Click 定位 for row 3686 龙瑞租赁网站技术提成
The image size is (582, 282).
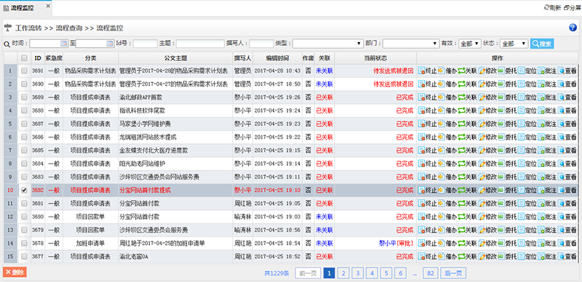click(x=527, y=137)
